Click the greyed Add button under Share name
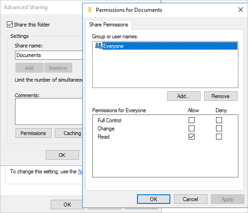The width and height of the screenshot is (248, 213). pyautogui.click(x=29, y=68)
